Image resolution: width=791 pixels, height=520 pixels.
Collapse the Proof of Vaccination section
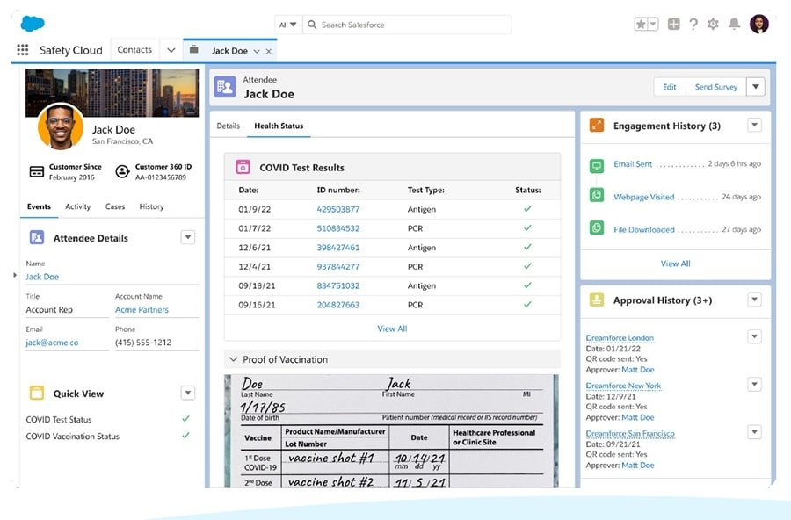[x=232, y=358]
